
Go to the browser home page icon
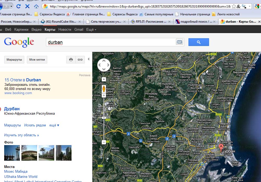[36, 6]
